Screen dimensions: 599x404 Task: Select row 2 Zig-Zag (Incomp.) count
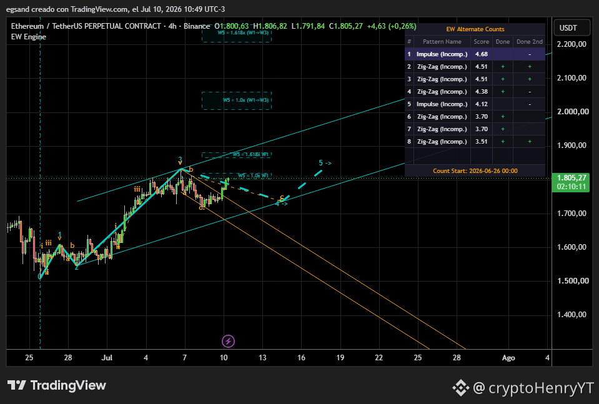coord(475,67)
